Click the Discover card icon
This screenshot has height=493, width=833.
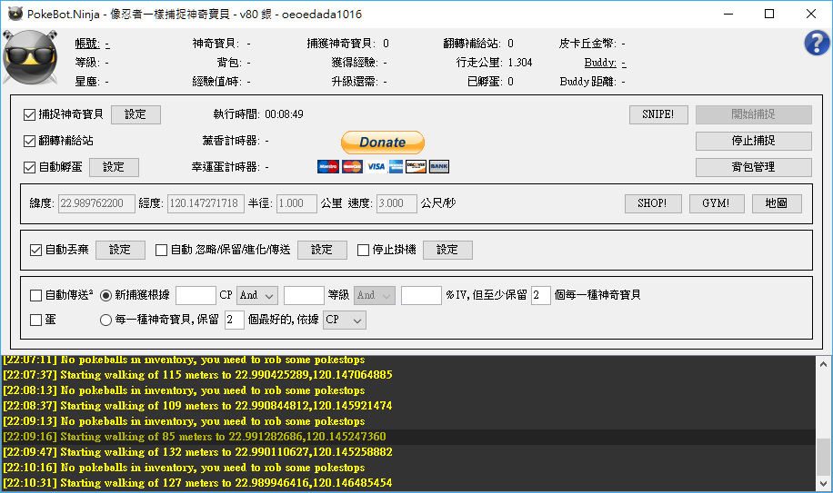coord(416,166)
